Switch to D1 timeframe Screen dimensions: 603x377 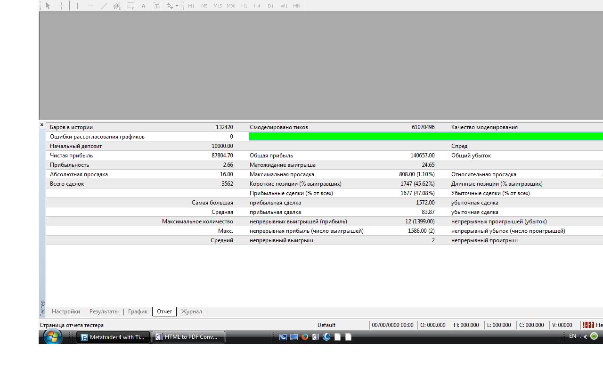coord(270,6)
